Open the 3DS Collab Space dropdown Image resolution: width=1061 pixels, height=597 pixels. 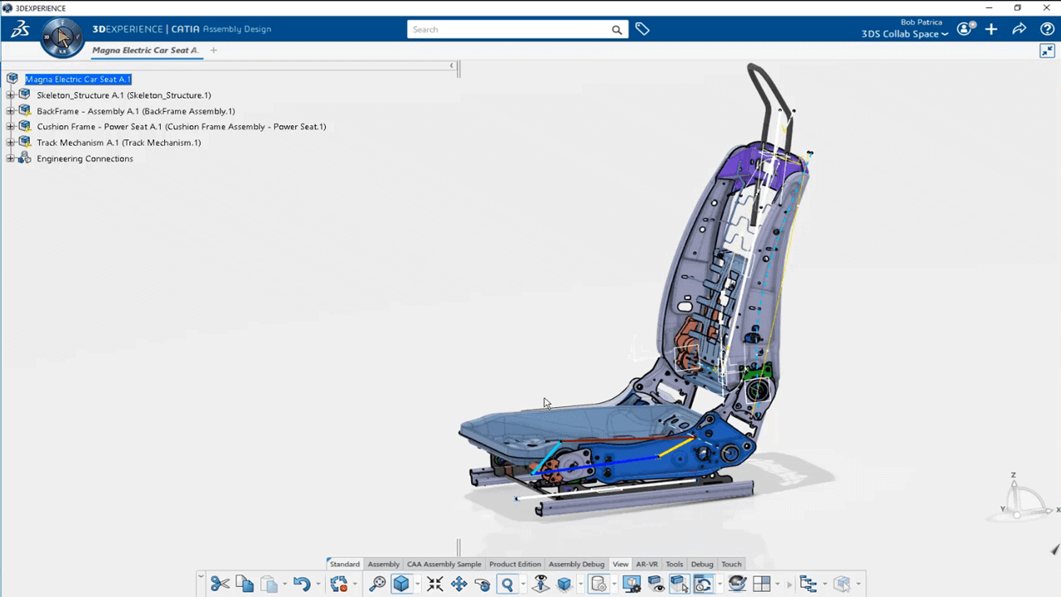pyautogui.click(x=905, y=34)
